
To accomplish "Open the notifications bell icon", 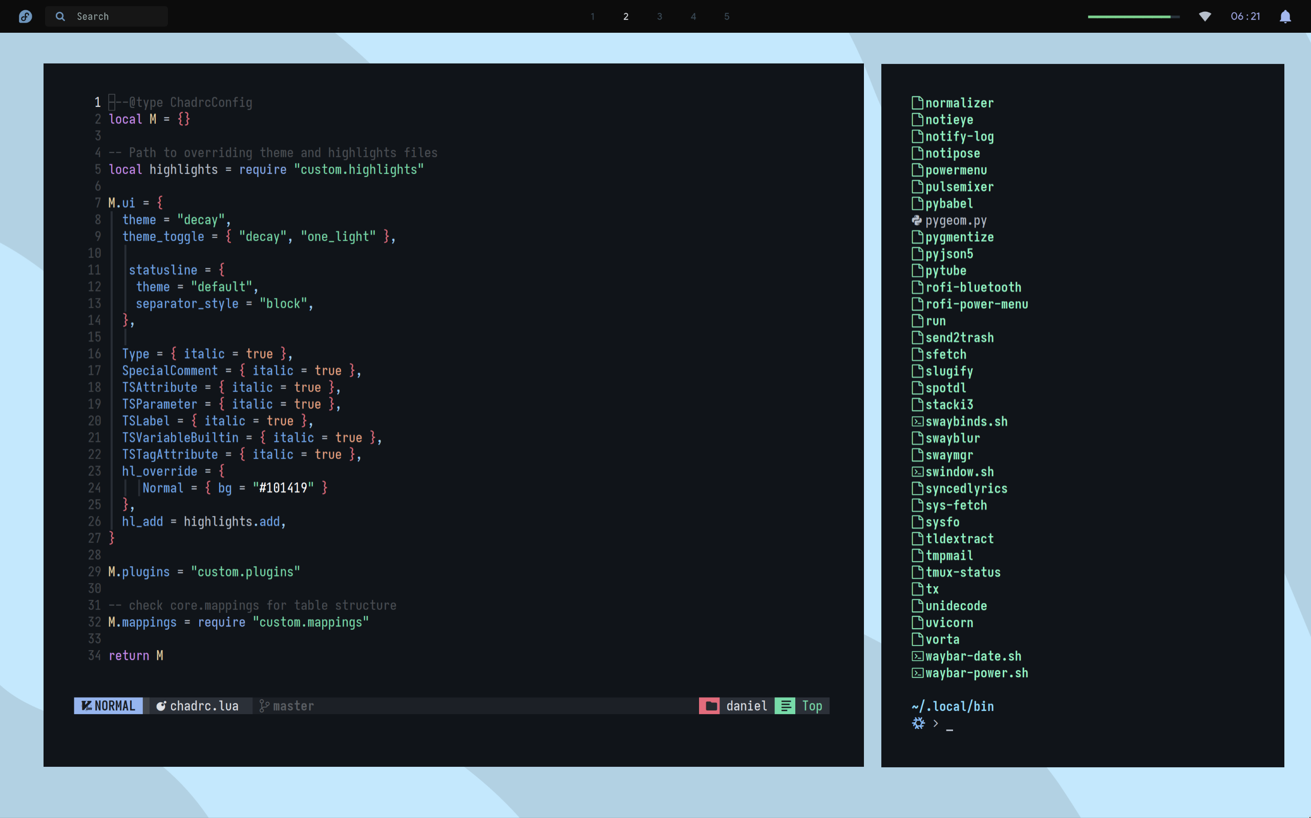I will coord(1285,16).
